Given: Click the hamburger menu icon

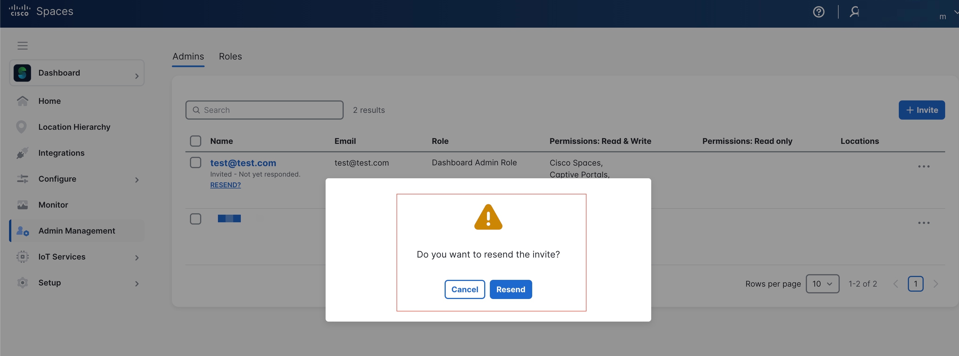Looking at the screenshot, I should coord(22,46).
